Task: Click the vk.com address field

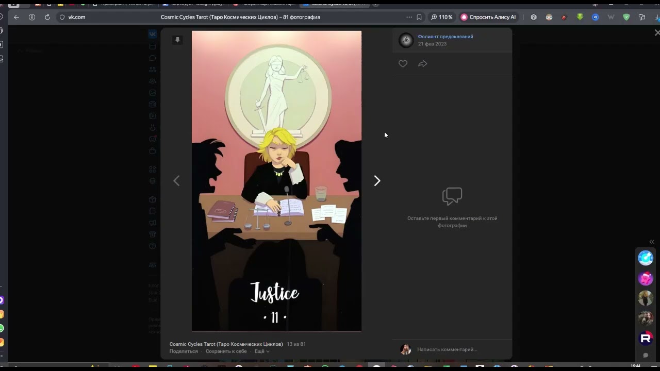Action: pyautogui.click(x=77, y=17)
